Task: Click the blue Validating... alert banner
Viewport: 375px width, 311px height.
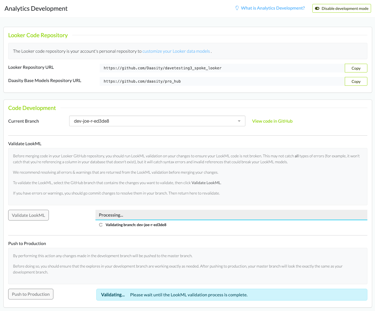Action: pos(232,295)
